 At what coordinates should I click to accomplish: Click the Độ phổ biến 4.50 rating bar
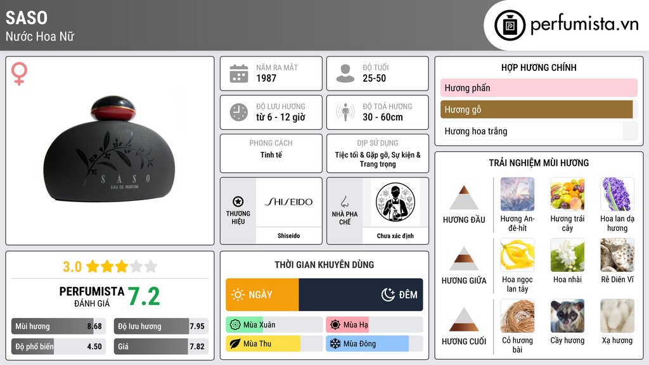59,347
